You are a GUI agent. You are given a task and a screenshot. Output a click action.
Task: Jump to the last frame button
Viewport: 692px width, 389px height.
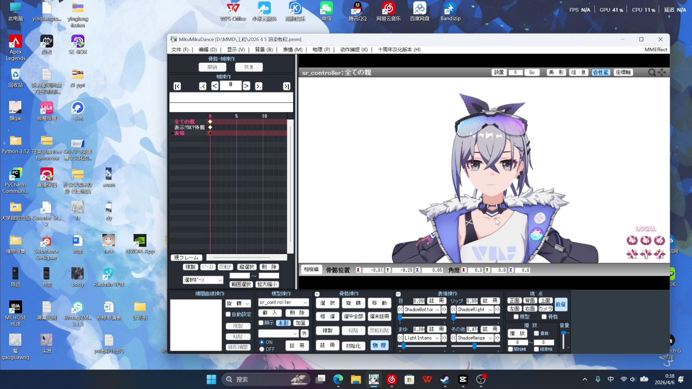(287, 86)
